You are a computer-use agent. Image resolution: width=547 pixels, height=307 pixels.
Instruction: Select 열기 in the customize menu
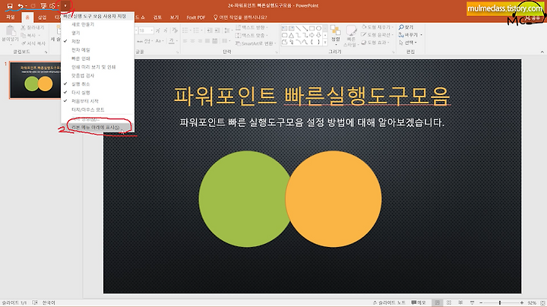[97, 33]
